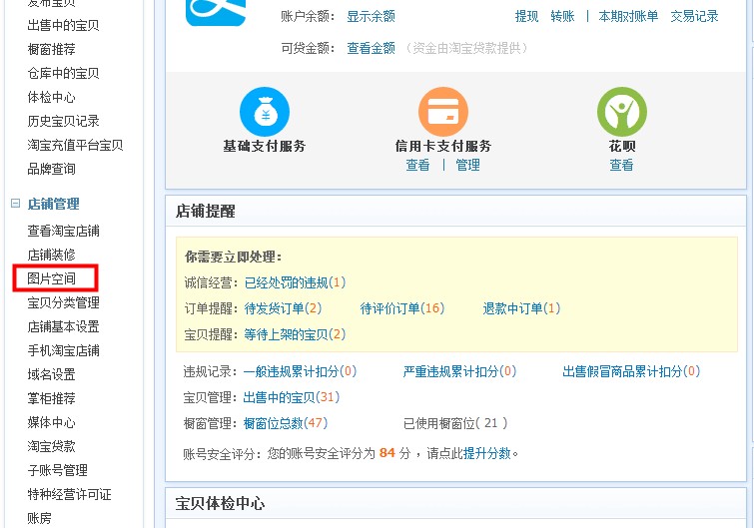Open 掌柜推荐 in sidebar
Screen dimensions: 754x528
point(52,399)
